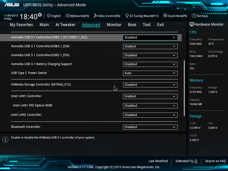Open the Monitor tab
This screenshot has height=171, width=228.
coord(114,25)
